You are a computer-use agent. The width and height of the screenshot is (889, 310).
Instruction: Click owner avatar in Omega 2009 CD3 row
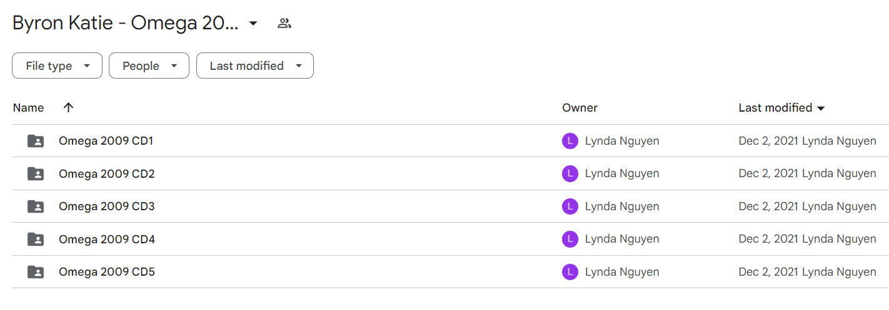570,206
